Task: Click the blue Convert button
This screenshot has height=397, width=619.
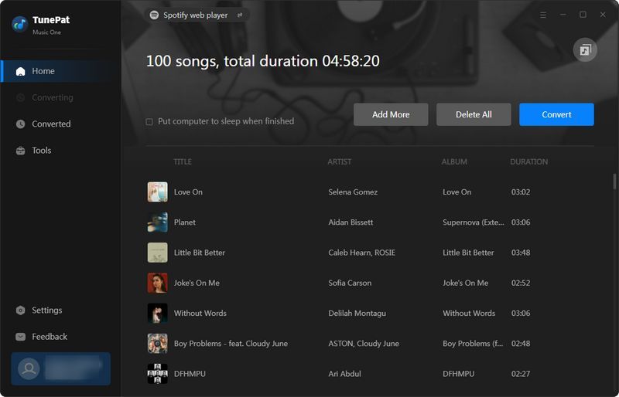Action: click(556, 115)
